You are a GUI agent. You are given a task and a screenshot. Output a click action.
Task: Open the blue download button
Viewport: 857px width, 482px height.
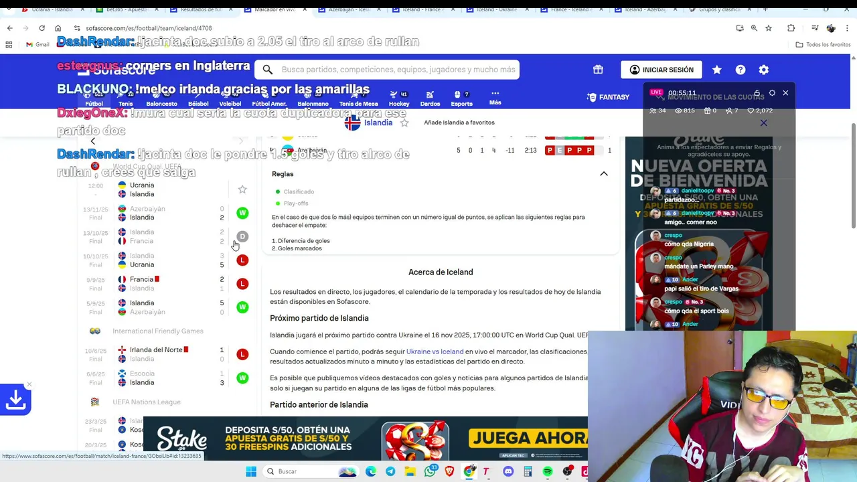[x=15, y=400]
